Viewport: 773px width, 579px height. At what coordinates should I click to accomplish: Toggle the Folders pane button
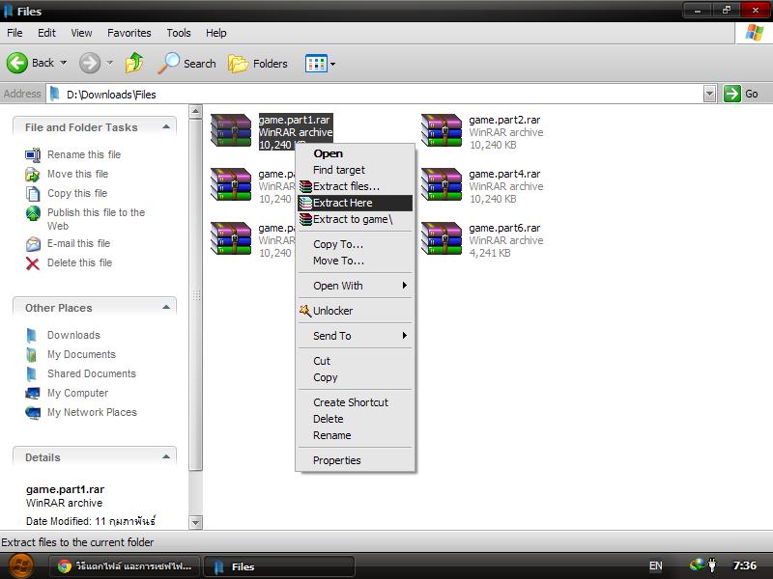[x=258, y=64]
